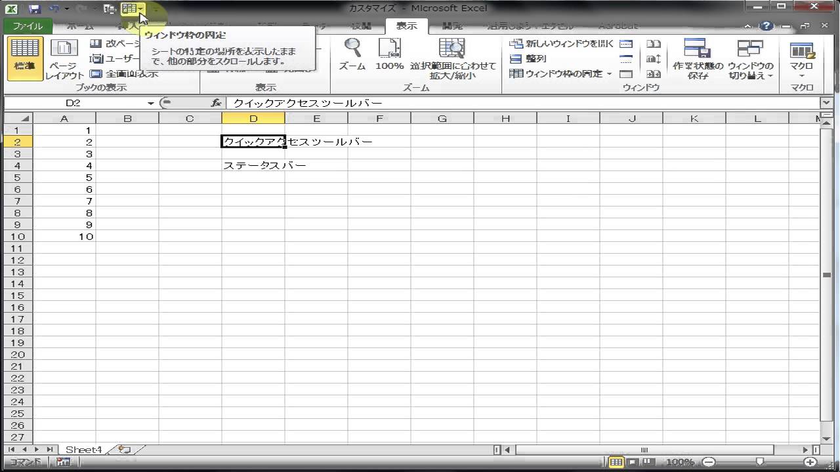The image size is (840, 472).
Task: Click formula bar with クイックアクセスツールバー
Action: tap(524, 103)
